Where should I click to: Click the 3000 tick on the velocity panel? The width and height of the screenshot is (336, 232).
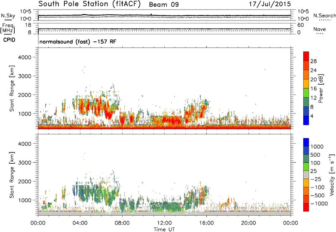(24, 162)
